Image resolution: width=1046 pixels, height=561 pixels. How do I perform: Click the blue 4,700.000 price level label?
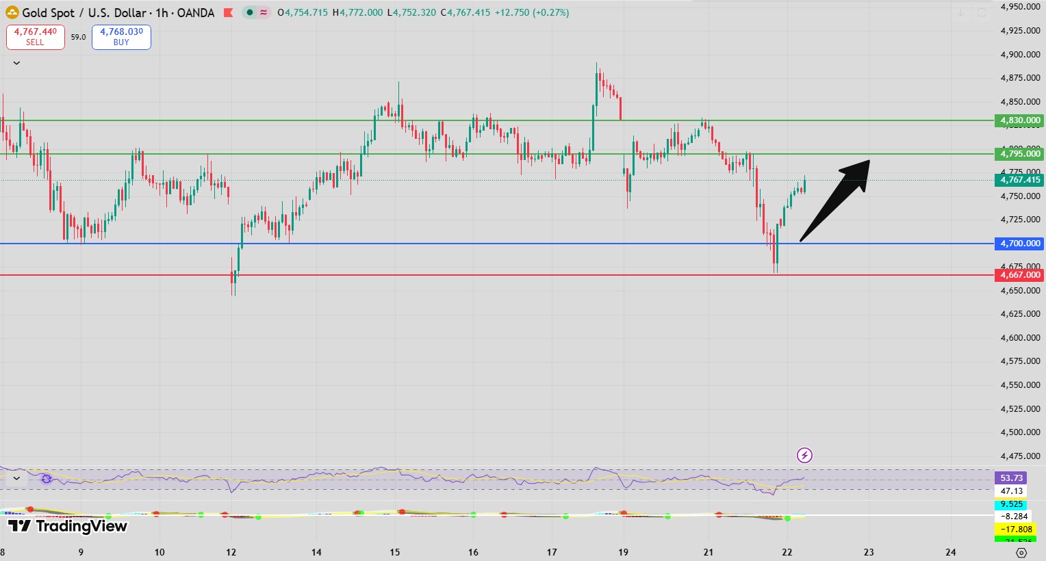(1019, 244)
